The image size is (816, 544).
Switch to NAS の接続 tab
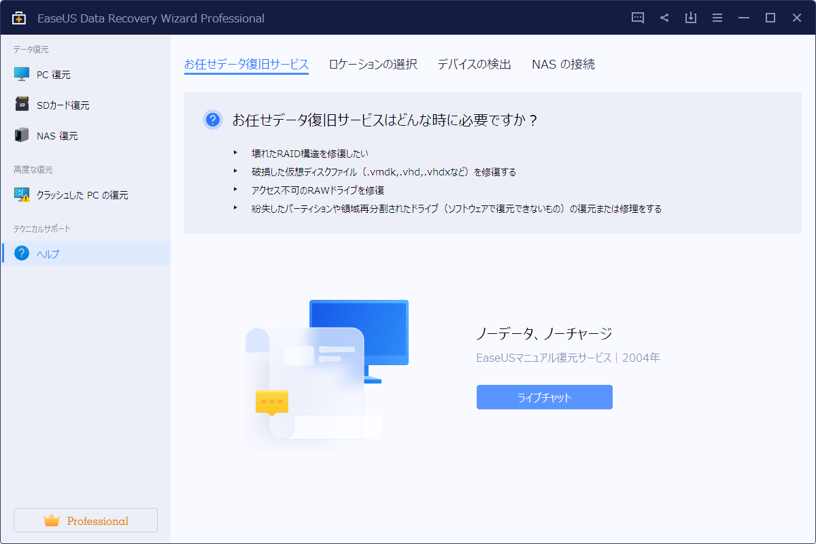click(563, 65)
